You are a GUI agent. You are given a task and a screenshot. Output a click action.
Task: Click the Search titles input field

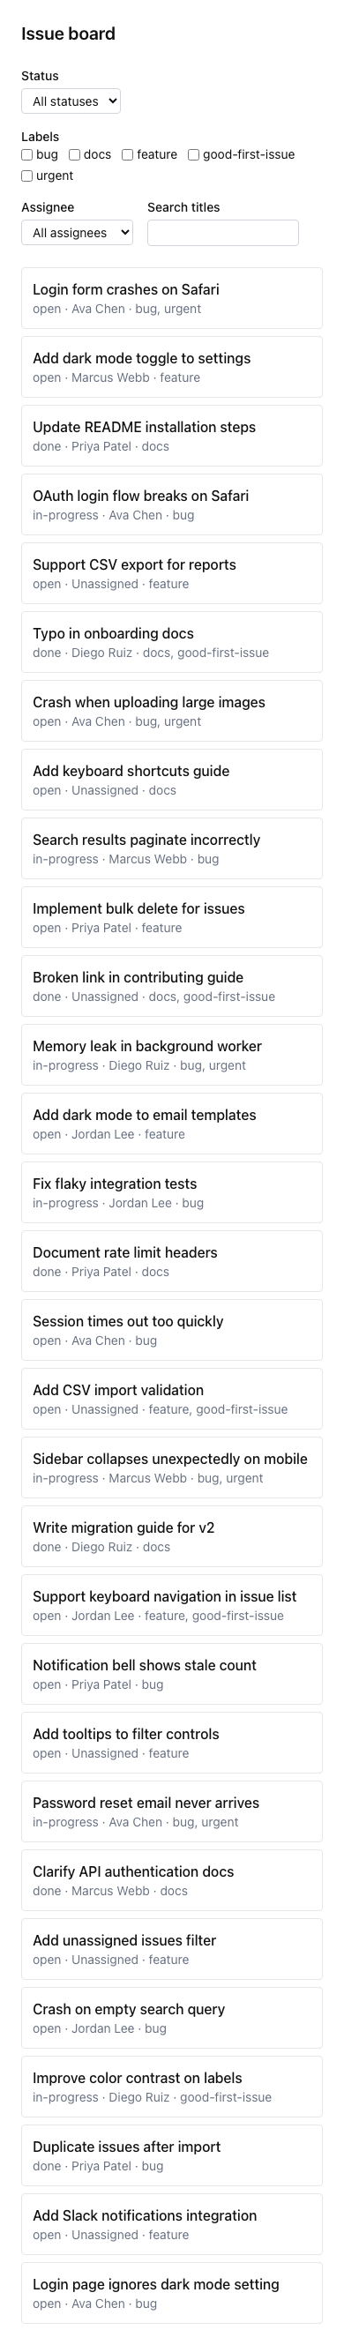(223, 233)
